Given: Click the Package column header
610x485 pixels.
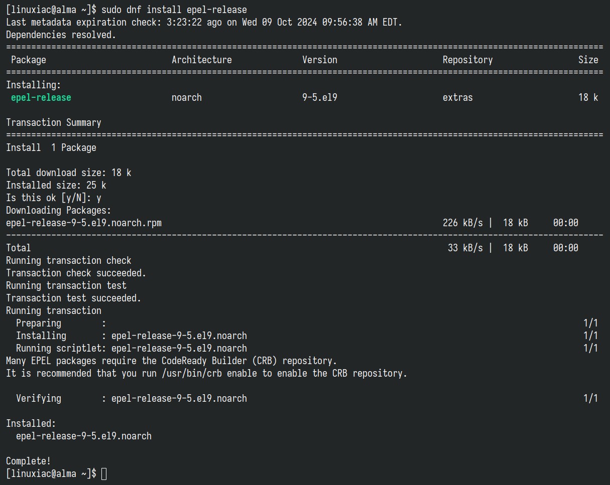Looking at the screenshot, I should (x=29, y=60).
